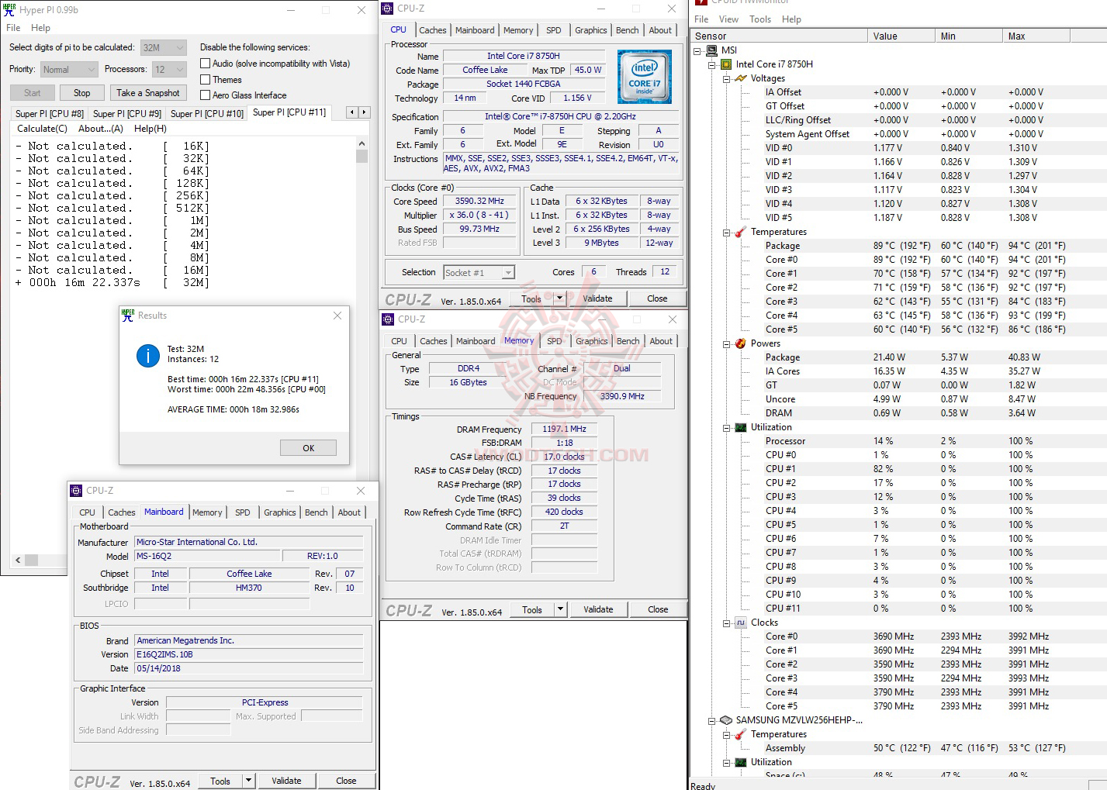Click Tools button in the CPU-Z memory window
The image size is (1107, 790).
[x=532, y=609]
